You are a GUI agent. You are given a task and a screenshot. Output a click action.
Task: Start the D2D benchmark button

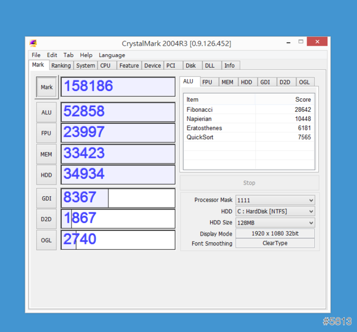[46, 219]
